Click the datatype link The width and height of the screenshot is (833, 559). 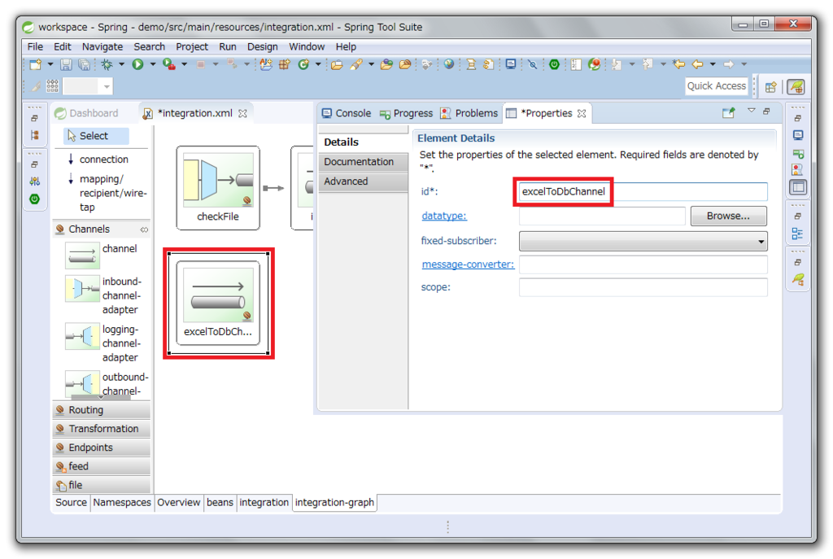click(444, 216)
